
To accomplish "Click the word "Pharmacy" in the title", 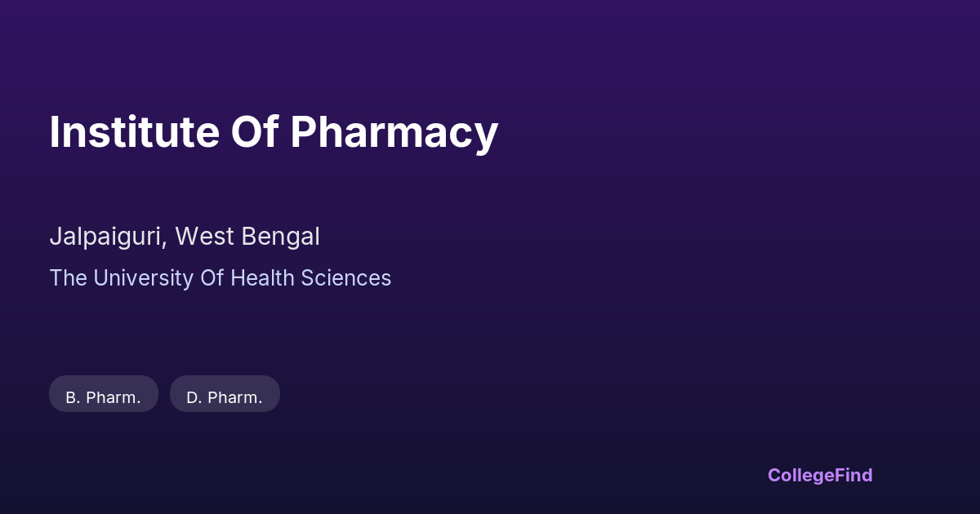I will [394, 131].
